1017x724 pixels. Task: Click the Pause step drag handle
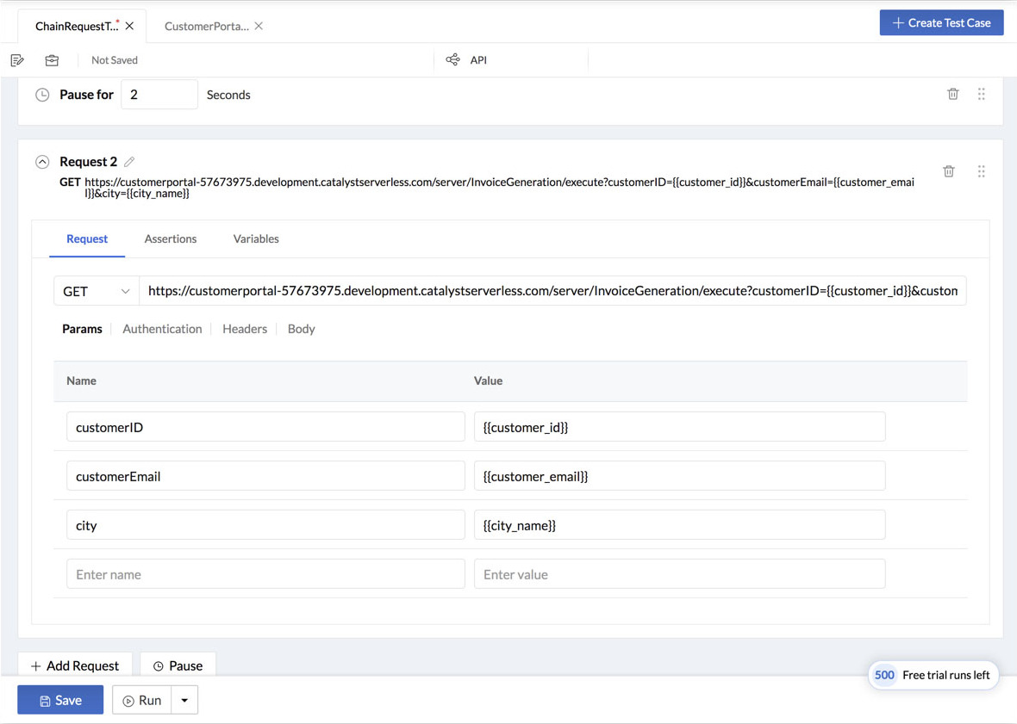pyautogui.click(x=981, y=94)
